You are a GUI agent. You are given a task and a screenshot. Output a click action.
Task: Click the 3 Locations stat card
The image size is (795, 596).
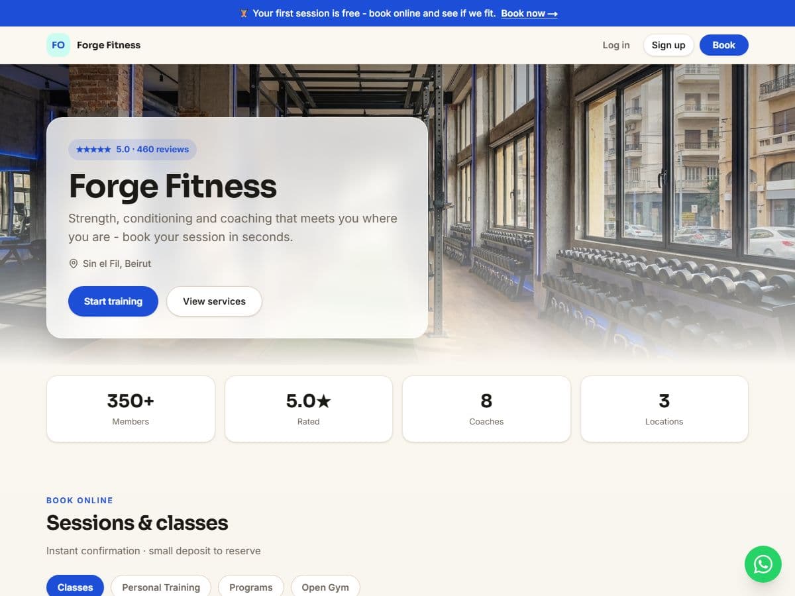pyautogui.click(x=664, y=409)
